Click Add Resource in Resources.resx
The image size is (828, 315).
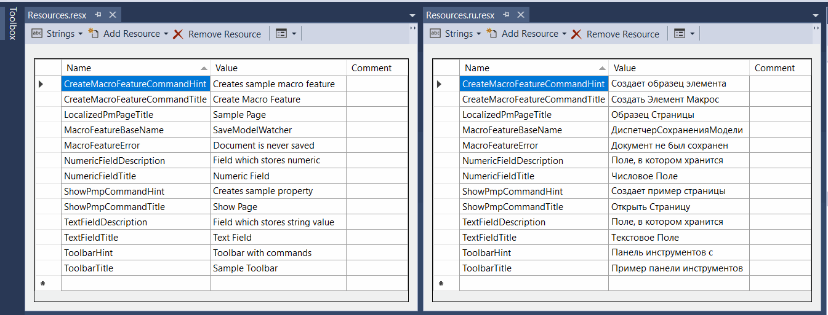point(131,34)
